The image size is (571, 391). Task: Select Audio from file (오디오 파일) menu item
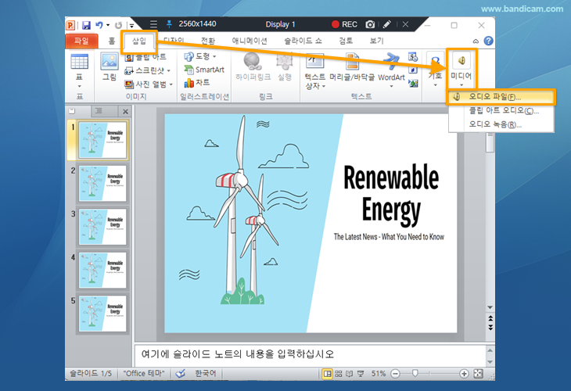pyautogui.click(x=494, y=97)
